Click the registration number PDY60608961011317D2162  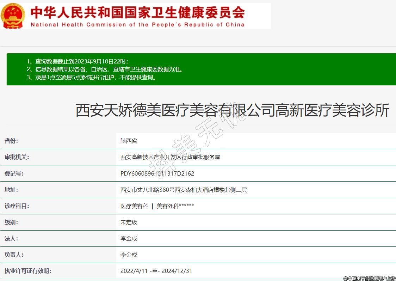[x=157, y=173]
